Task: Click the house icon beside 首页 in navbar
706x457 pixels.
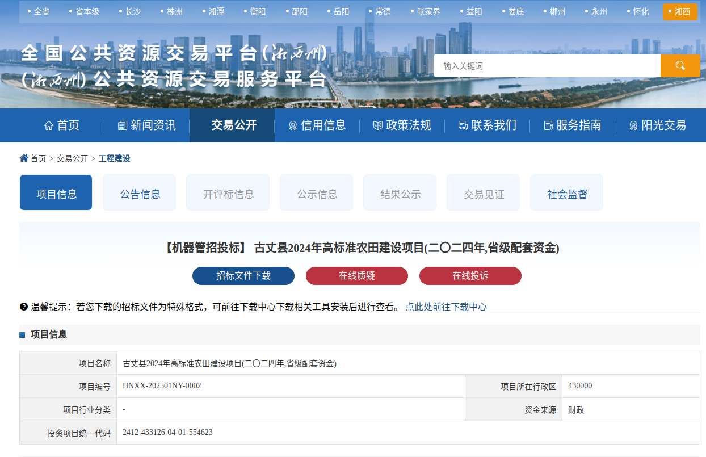Action: (x=49, y=125)
